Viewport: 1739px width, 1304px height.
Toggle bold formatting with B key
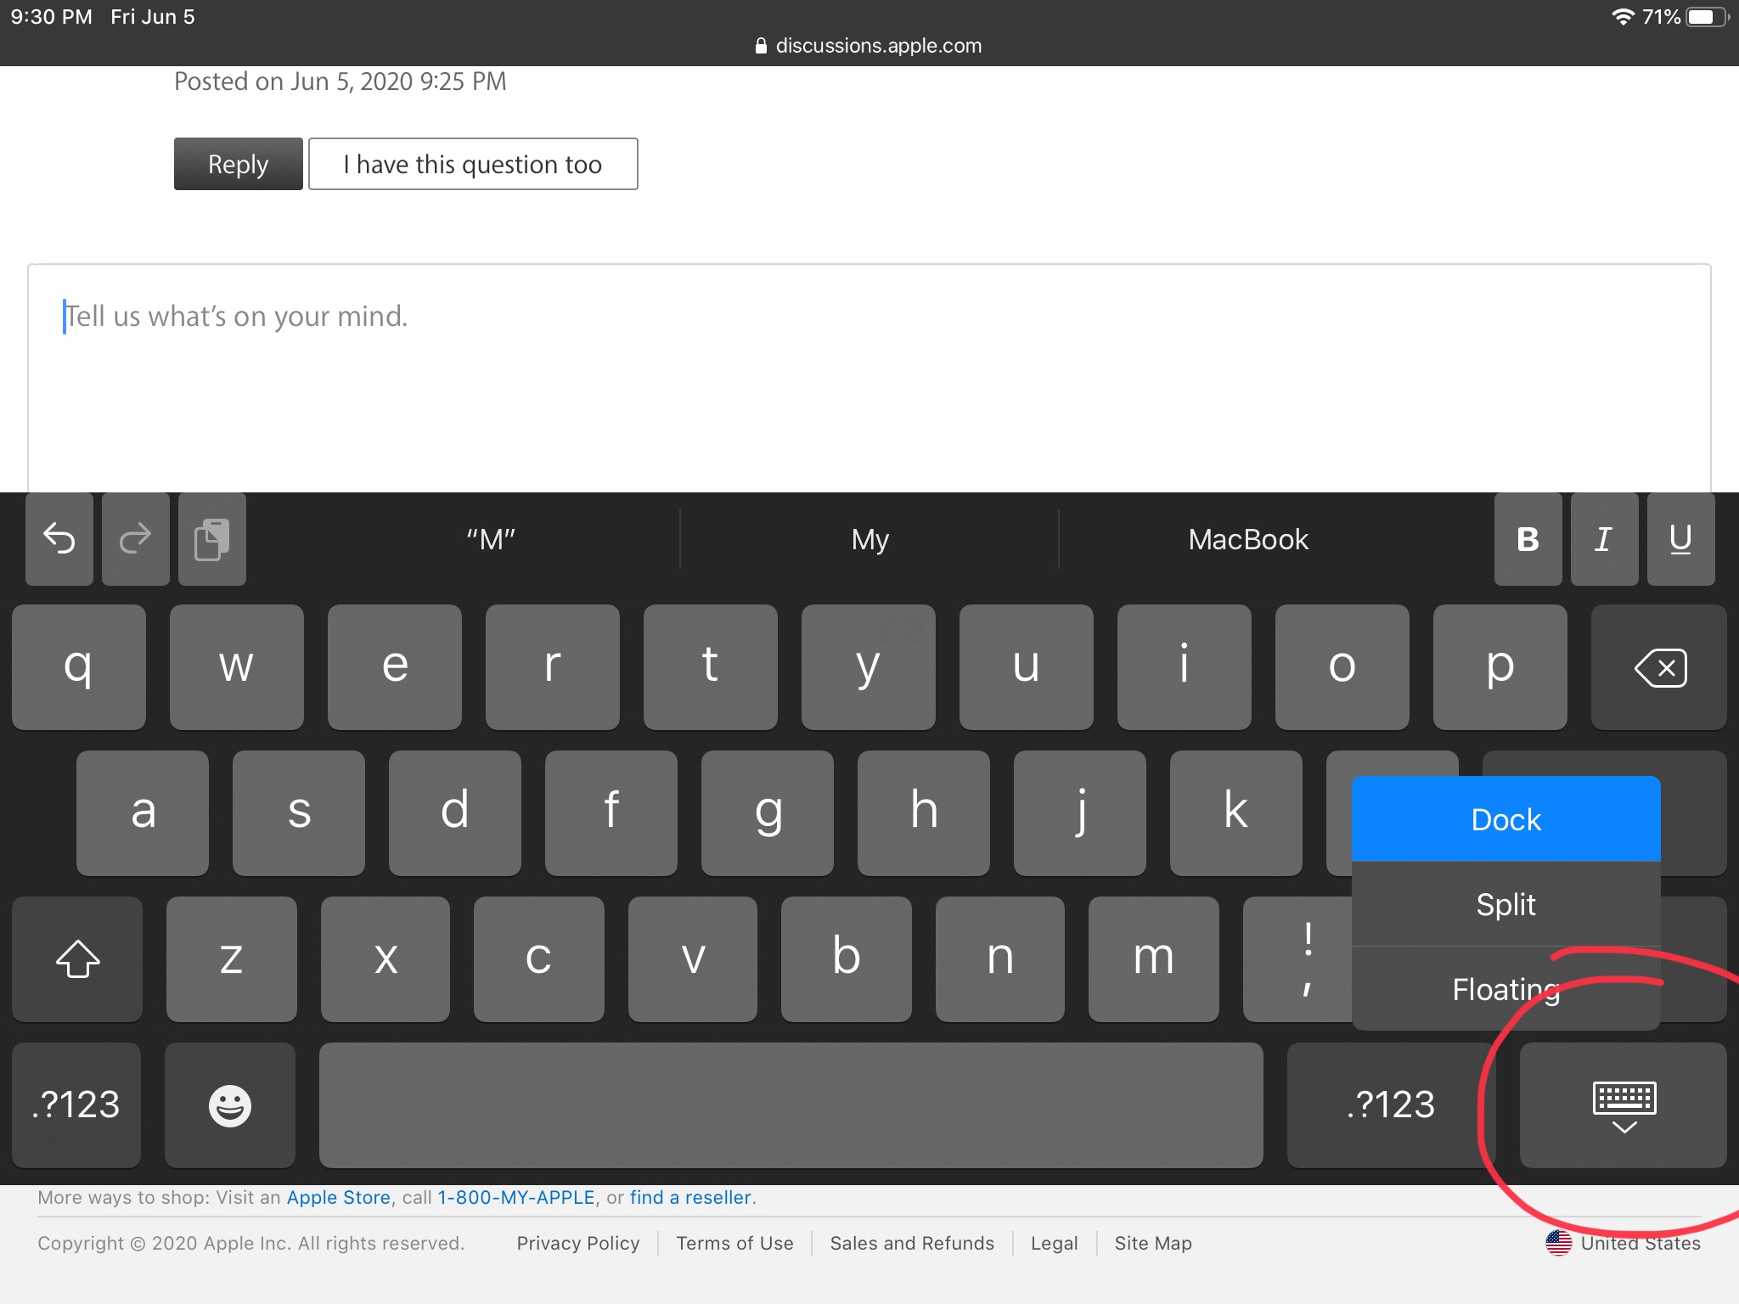click(x=1528, y=538)
